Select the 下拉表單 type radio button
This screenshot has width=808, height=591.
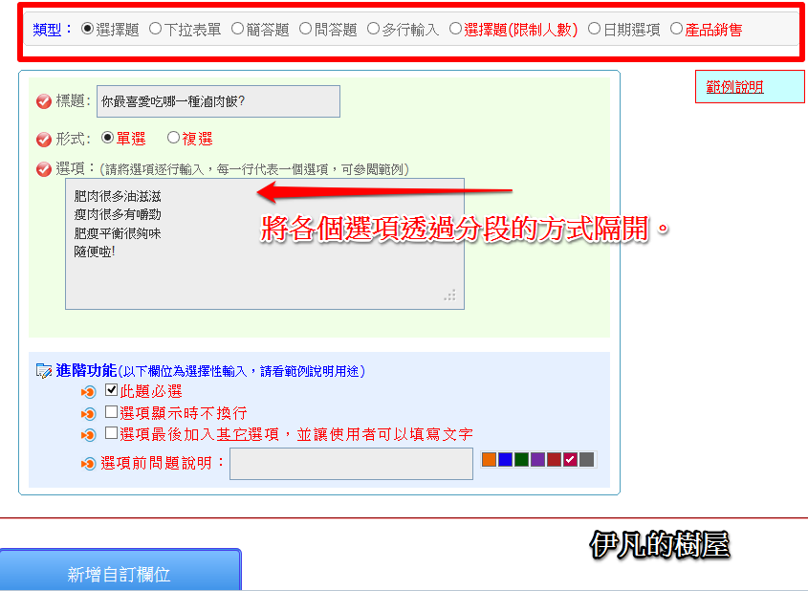156,29
